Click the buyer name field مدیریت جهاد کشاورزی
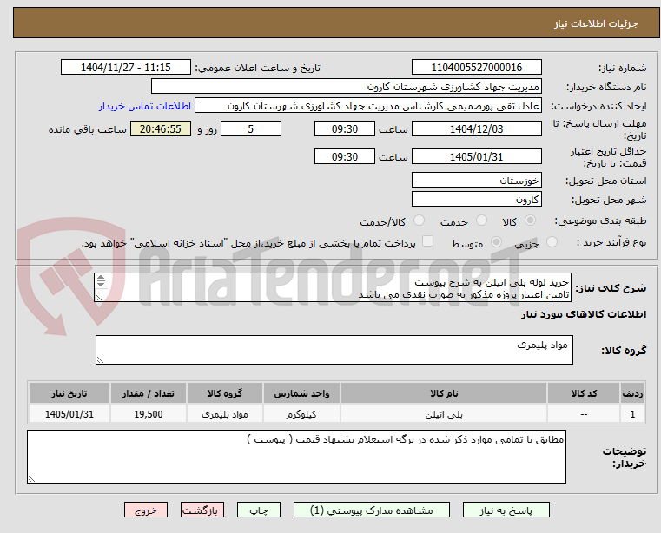The width and height of the screenshot is (661, 533). point(346,87)
